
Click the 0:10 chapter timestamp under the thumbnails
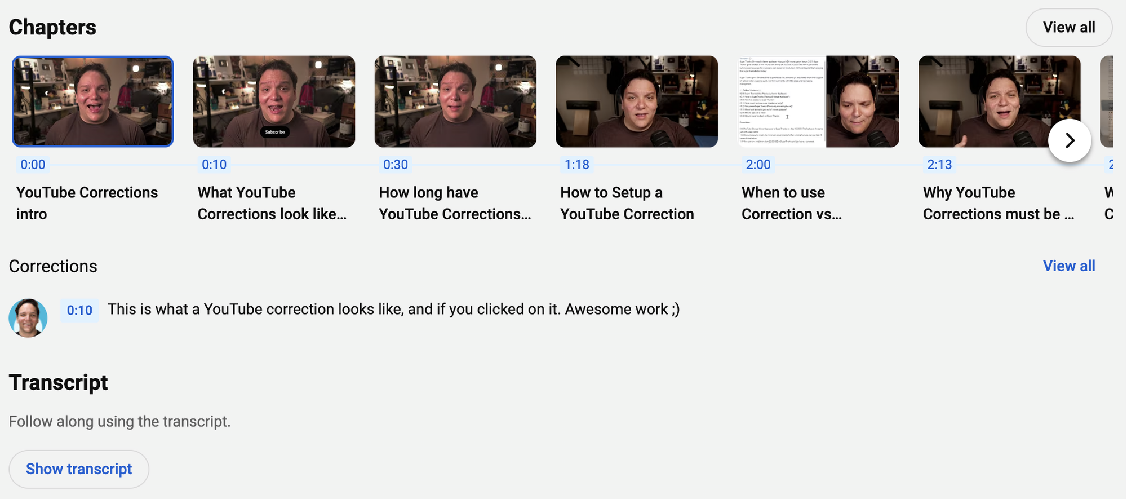(214, 165)
